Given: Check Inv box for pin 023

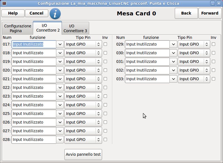Looking at the screenshot, I should pyautogui.click(x=105, y=96).
